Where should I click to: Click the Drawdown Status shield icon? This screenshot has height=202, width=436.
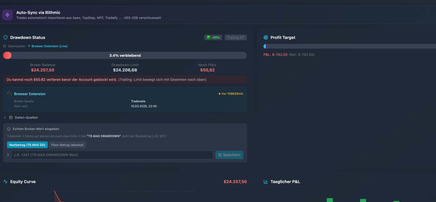(5, 38)
